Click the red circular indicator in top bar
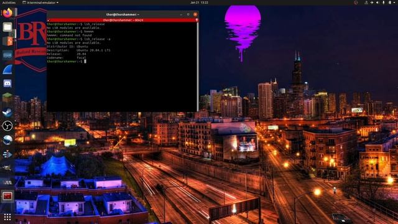 tap(356, 2)
